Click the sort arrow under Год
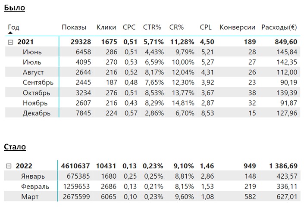Screen dimensions: 304x208 10,32
